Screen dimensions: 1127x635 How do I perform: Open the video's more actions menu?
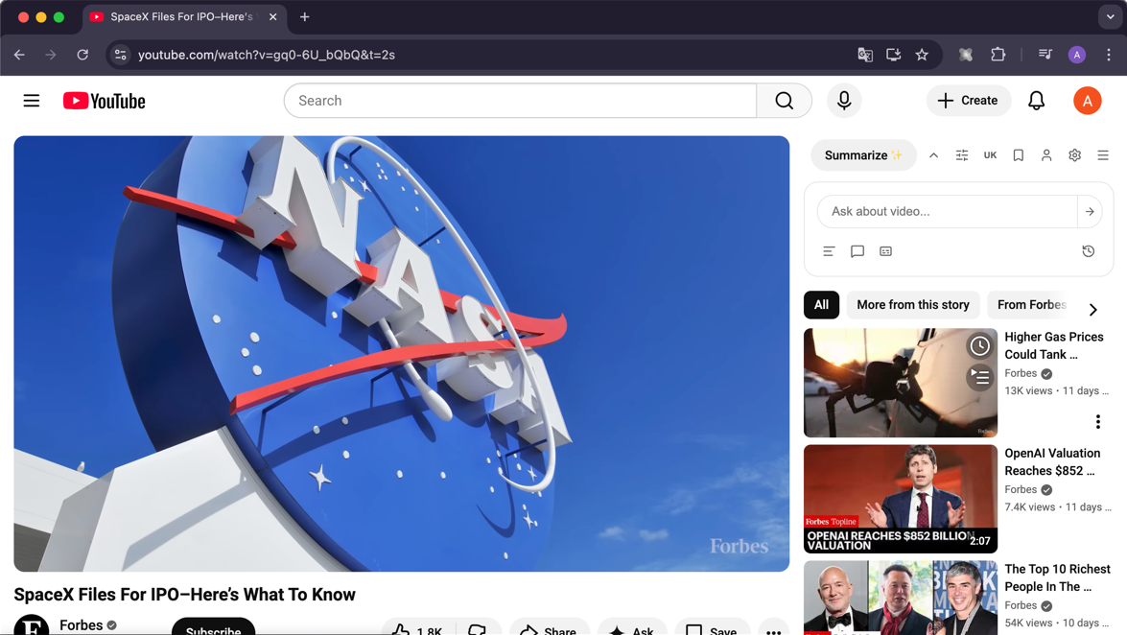pyautogui.click(x=773, y=628)
